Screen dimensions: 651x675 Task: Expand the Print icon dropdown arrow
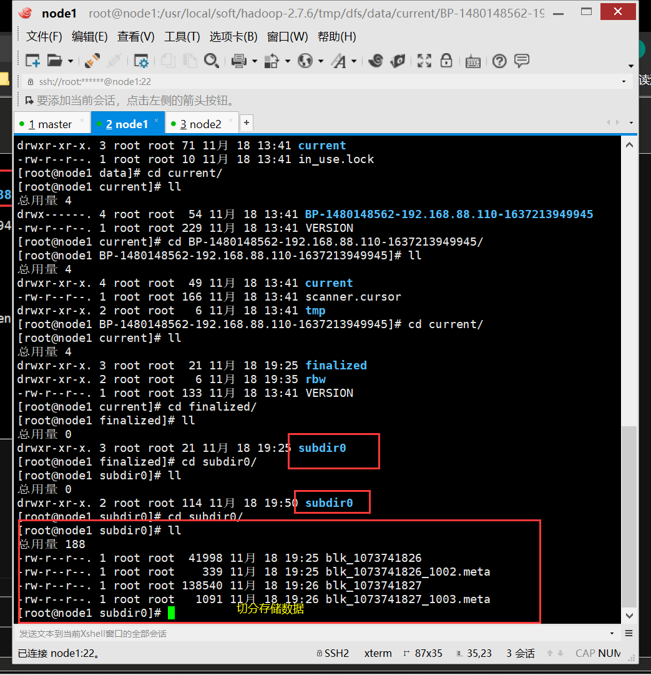pos(255,61)
